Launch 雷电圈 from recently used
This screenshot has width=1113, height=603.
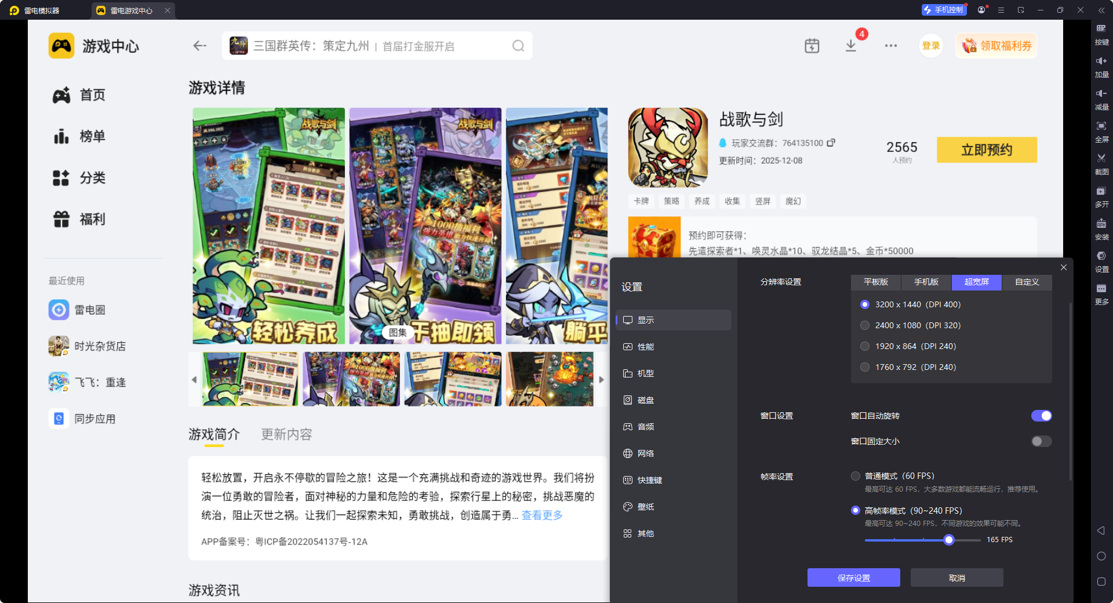pyautogui.click(x=77, y=310)
